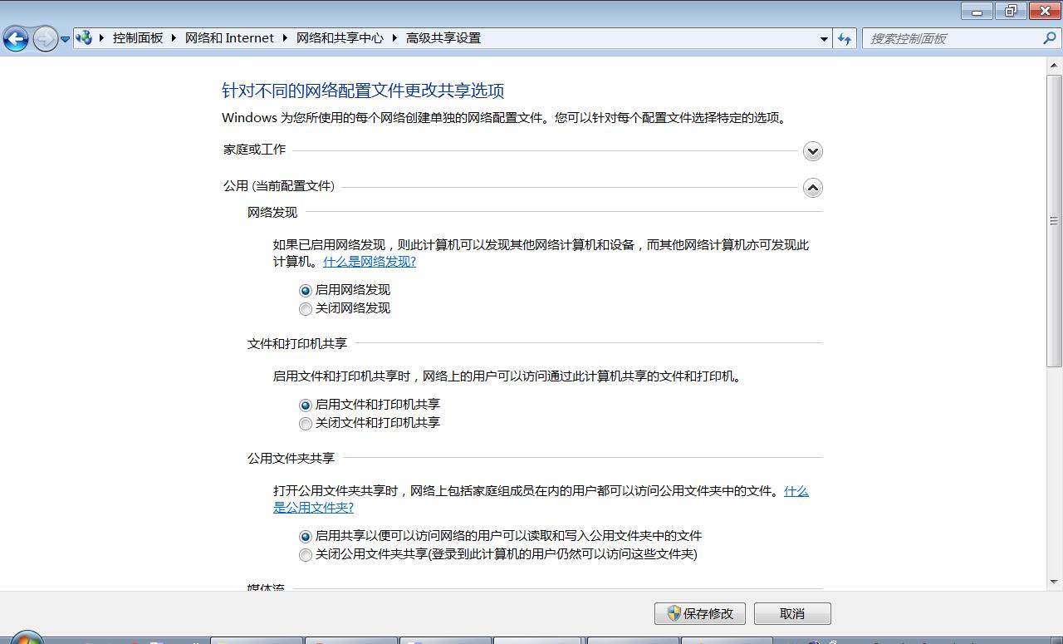Open the 什么是网络发现? help link
1063x644 pixels.
[368, 261]
